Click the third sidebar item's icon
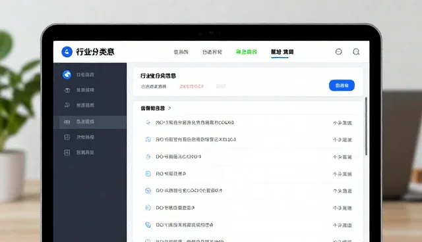Image resolution: width=422 pixels, height=242 pixels. pyautogui.click(x=67, y=105)
